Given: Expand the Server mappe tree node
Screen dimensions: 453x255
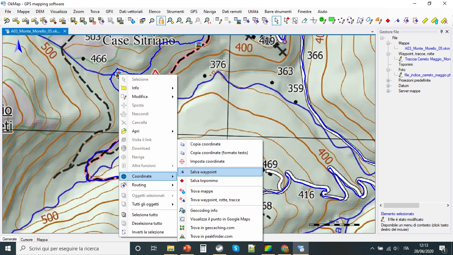Looking at the screenshot, I should click(388, 91).
